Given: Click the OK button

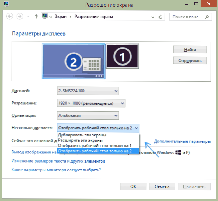Looking at the screenshot, I should tap(133, 187).
